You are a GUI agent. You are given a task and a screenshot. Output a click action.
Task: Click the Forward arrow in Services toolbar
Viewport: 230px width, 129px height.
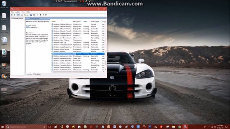point(14,15)
